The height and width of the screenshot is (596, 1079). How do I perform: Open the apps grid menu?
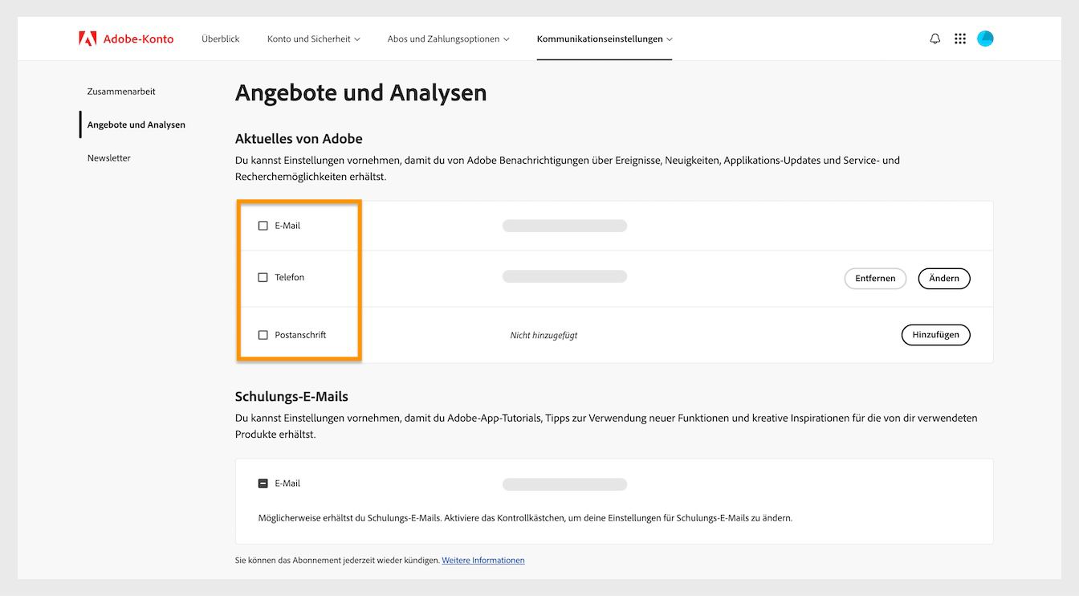point(959,38)
